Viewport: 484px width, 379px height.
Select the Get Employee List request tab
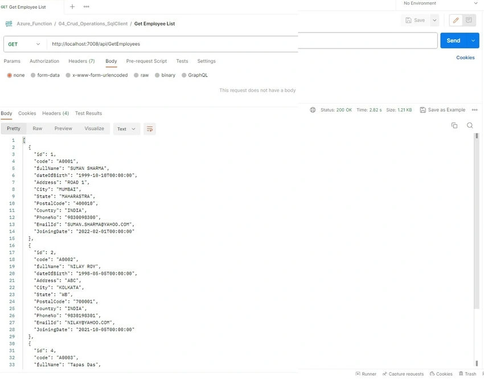click(x=23, y=7)
